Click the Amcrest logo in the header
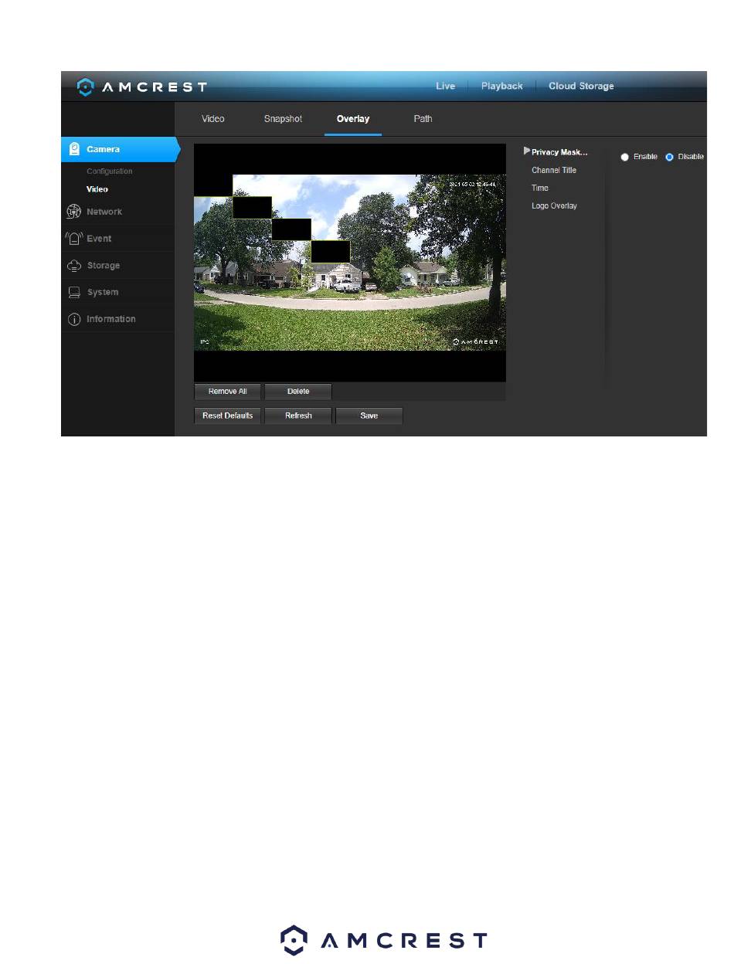 [141, 87]
